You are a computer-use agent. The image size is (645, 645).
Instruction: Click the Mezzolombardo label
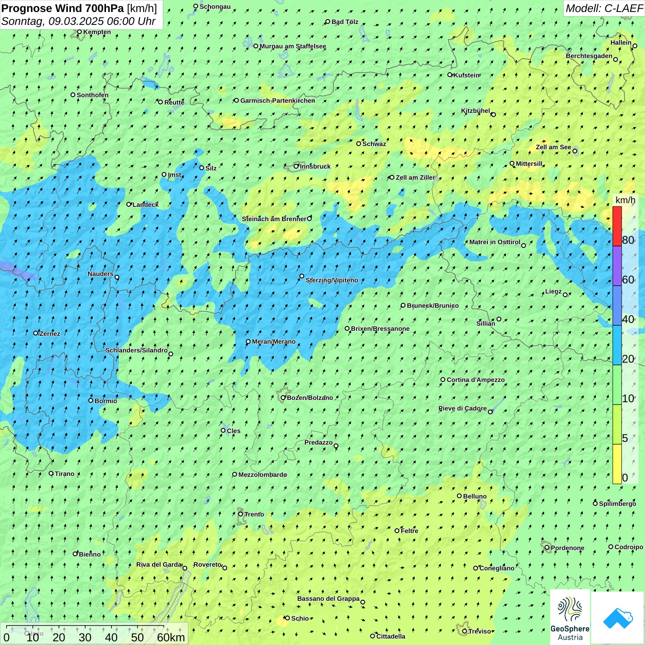pyautogui.click(x=263, y=475)
